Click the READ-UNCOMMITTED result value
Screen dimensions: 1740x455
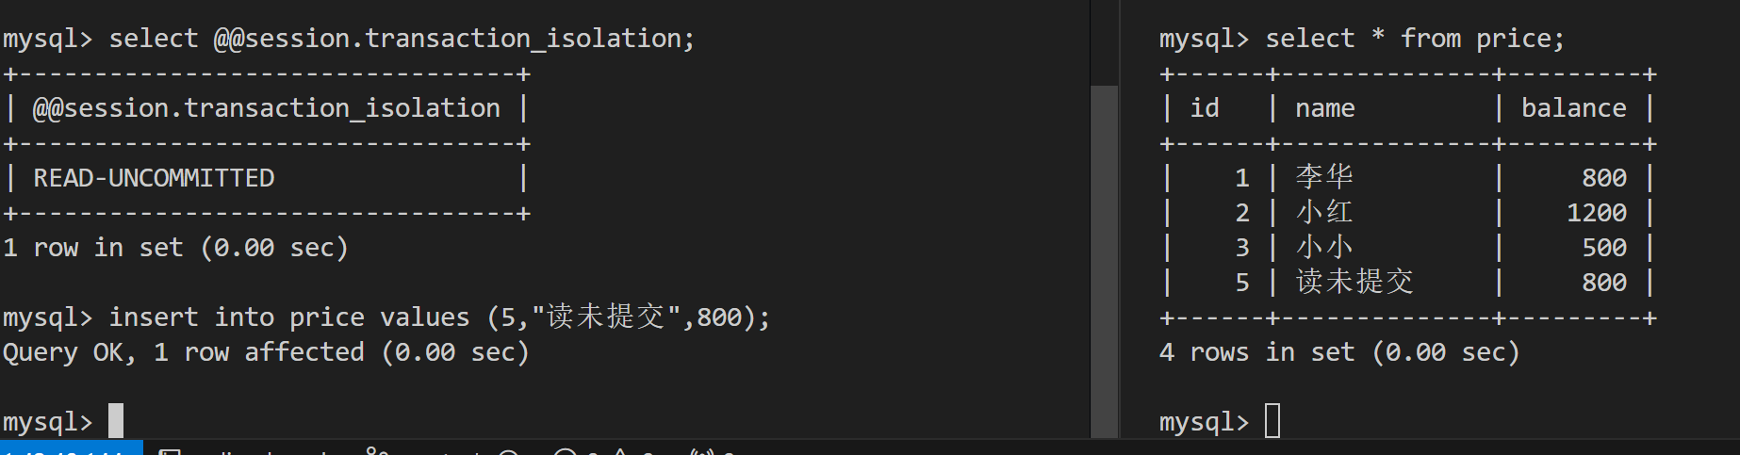click(x=154, y=178)
